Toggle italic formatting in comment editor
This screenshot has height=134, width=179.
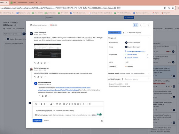[x=44, y=104]
